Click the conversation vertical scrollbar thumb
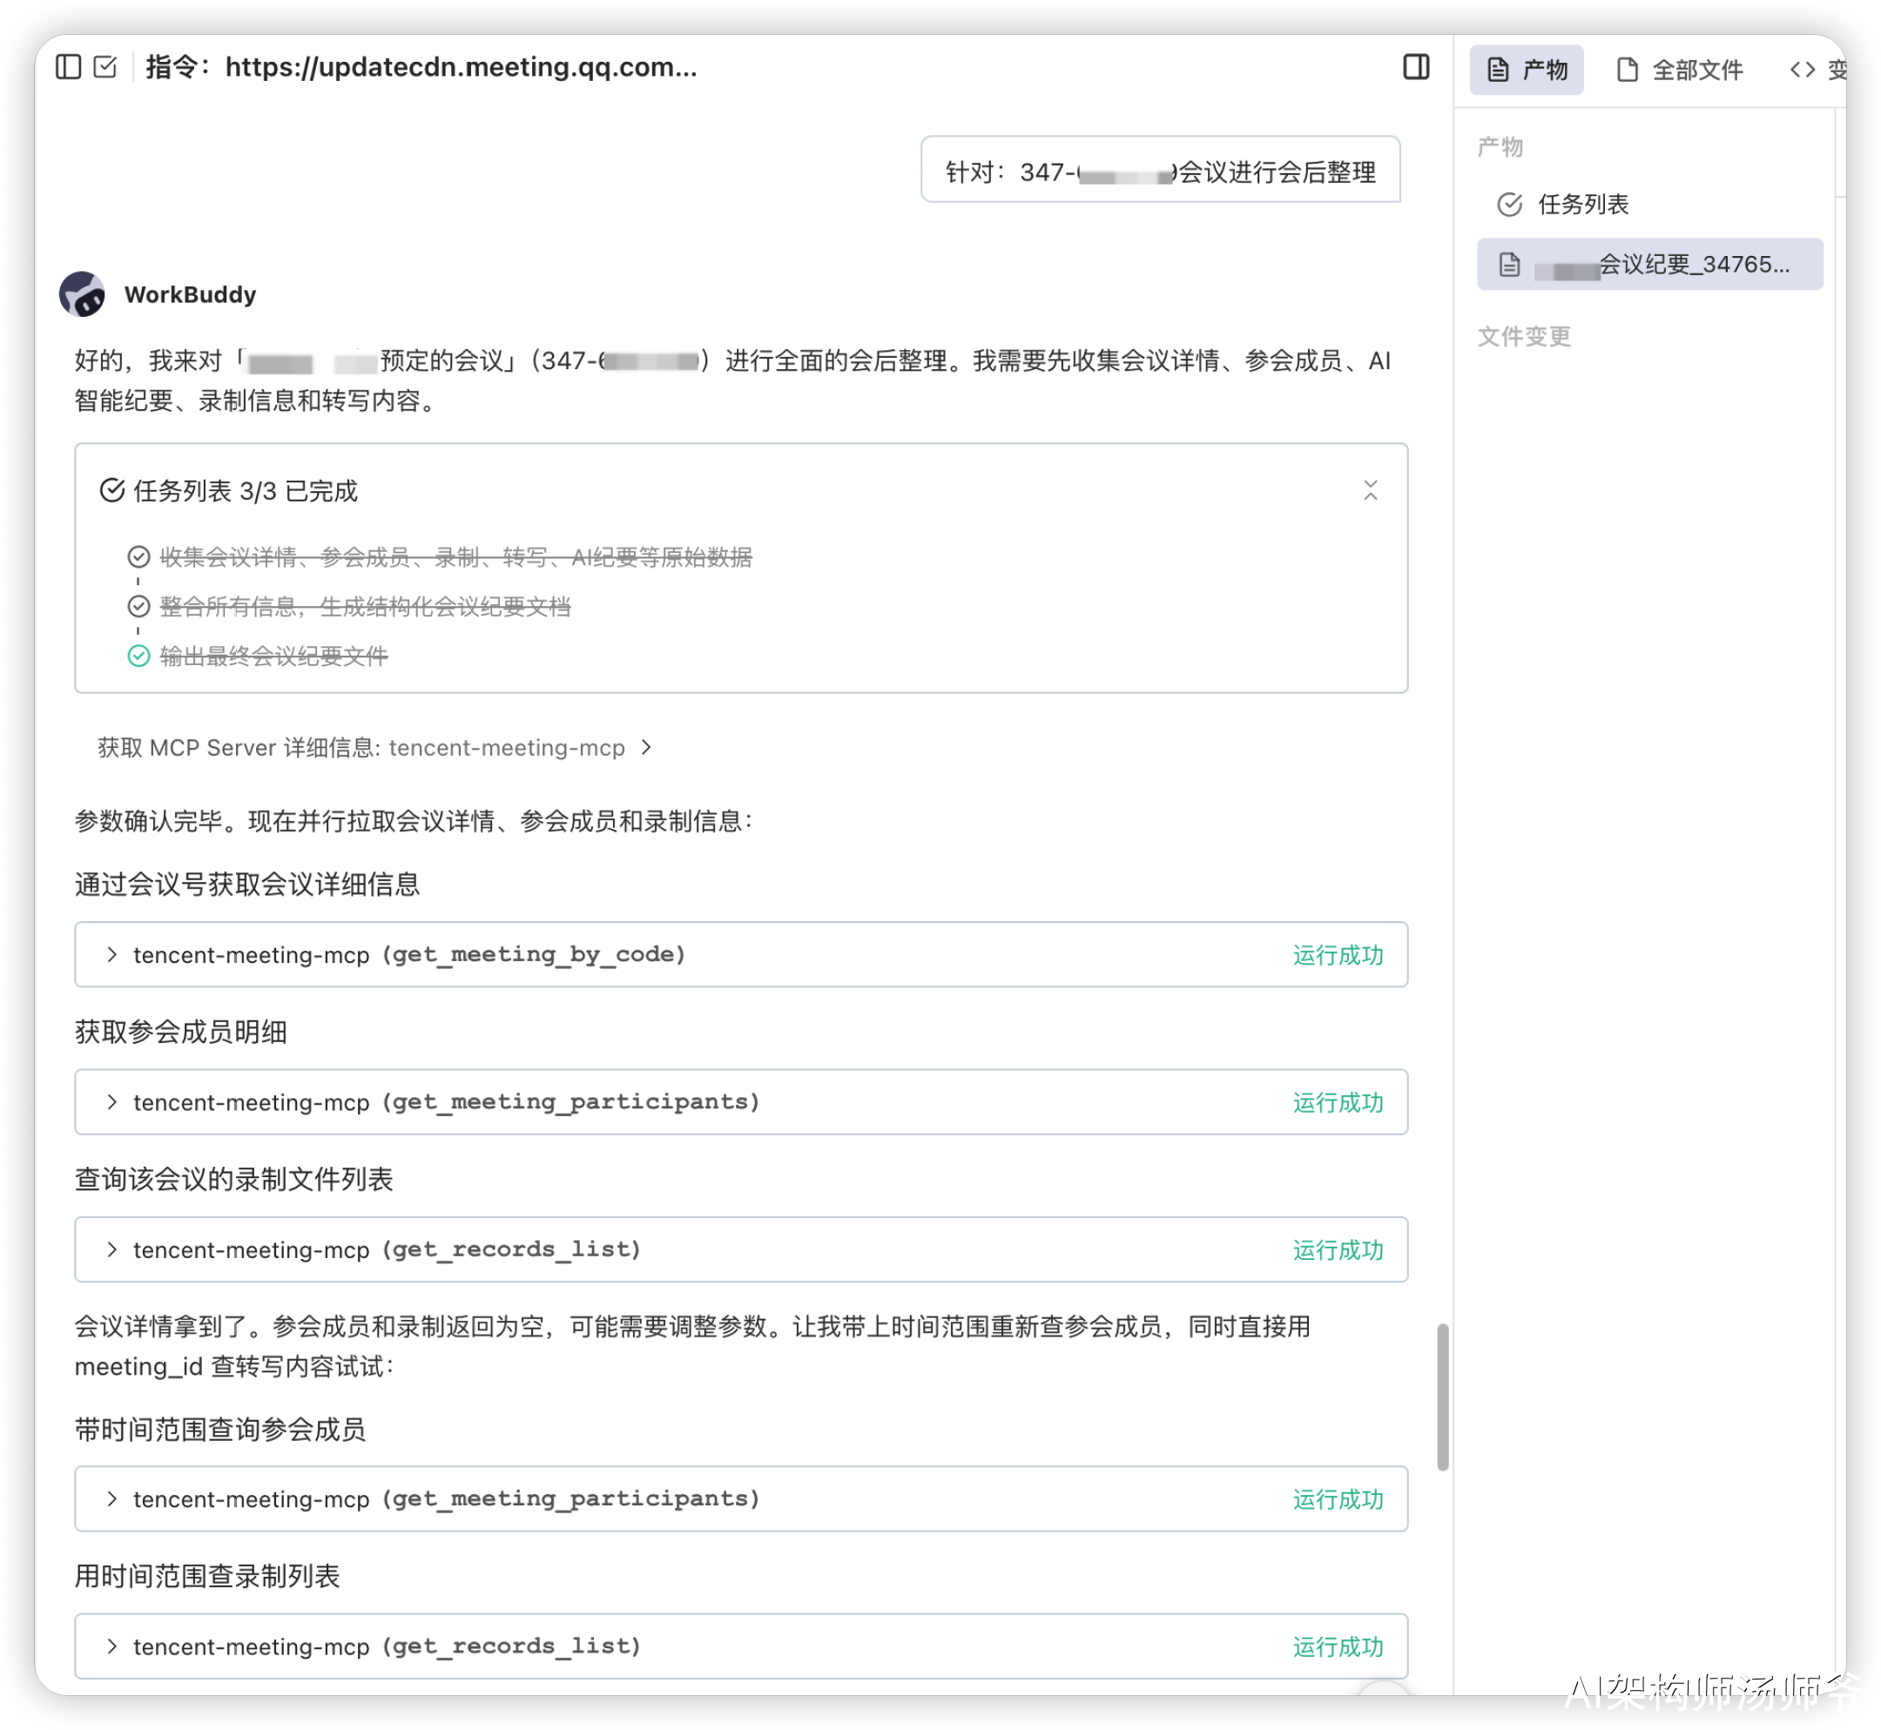 (x=1443, y=1397)
